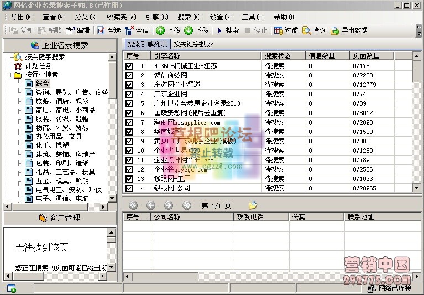The image size is (424, 295).
Task: Click the category tree horizontal scrollbar thumb
Action: tap(50, 207)
